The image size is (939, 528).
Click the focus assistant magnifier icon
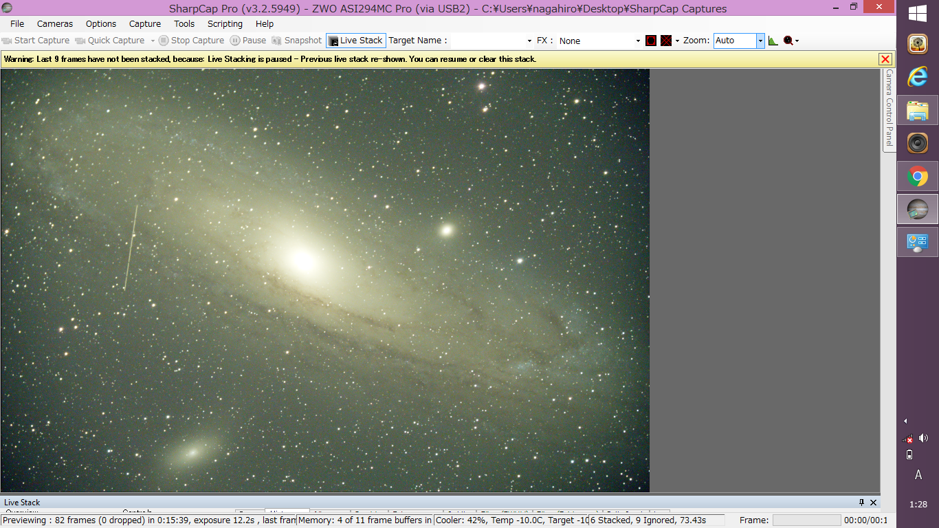tap(788, 41)
